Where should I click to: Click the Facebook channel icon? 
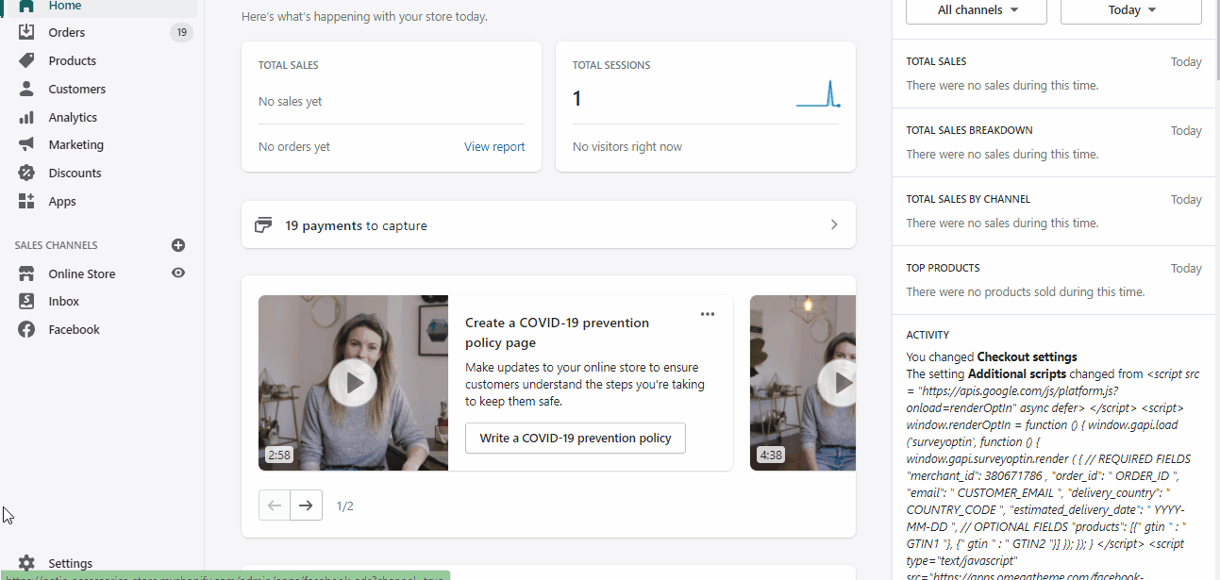(x=26, y=329)
